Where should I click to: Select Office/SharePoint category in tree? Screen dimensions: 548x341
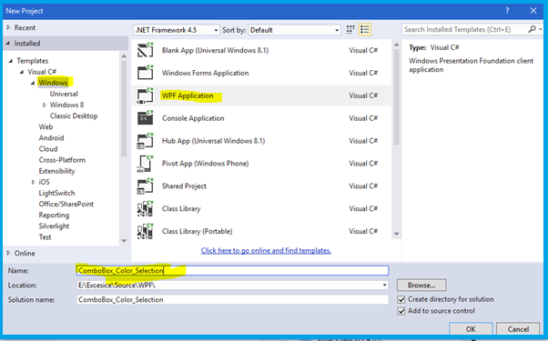tap(66, 204)
